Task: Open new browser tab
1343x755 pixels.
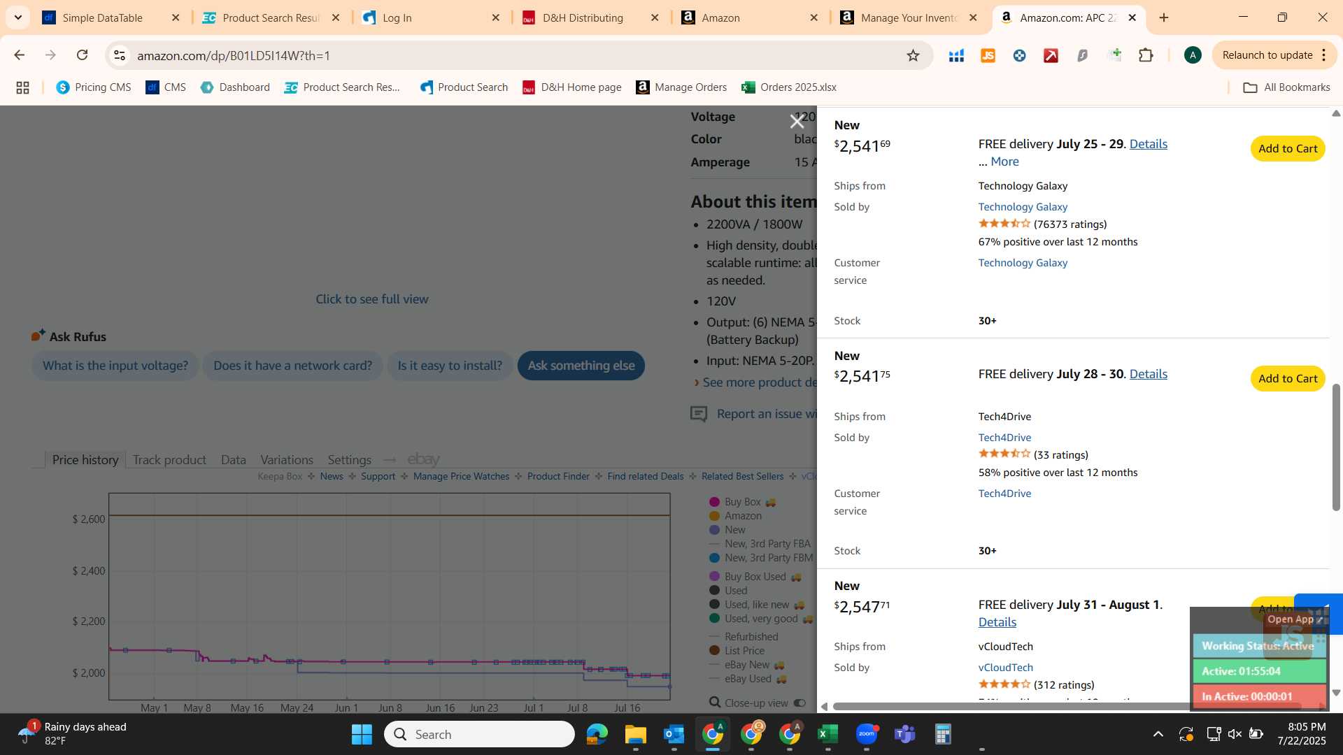Action: click(x=1164, y=17)
